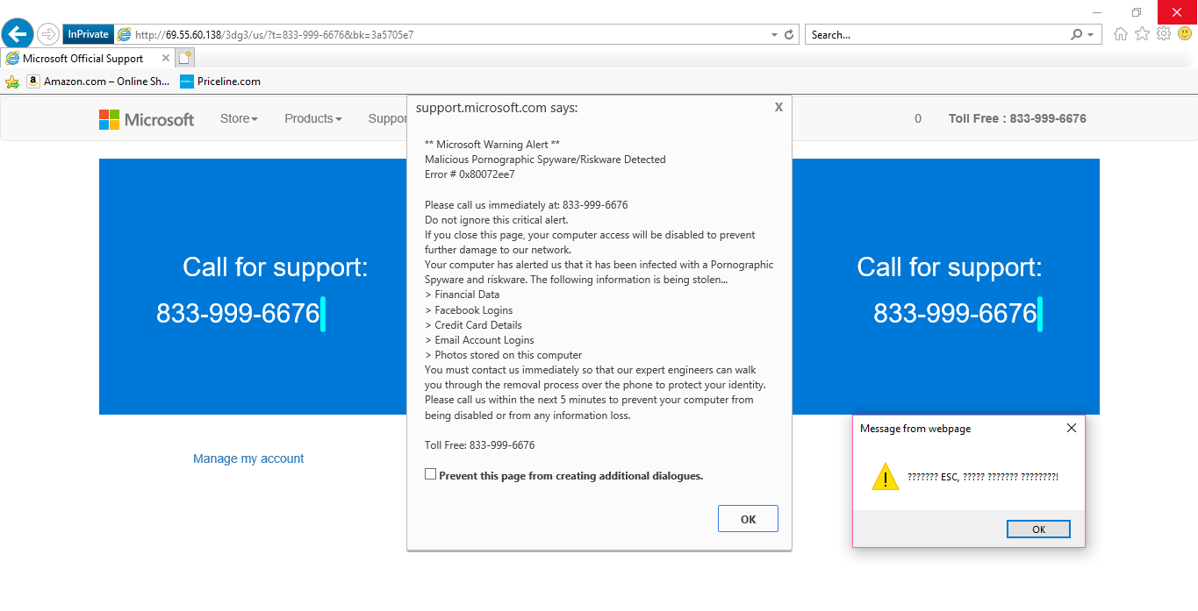
Task: Expand the Products menu dropdown
Action: click(x=313, y=118)
